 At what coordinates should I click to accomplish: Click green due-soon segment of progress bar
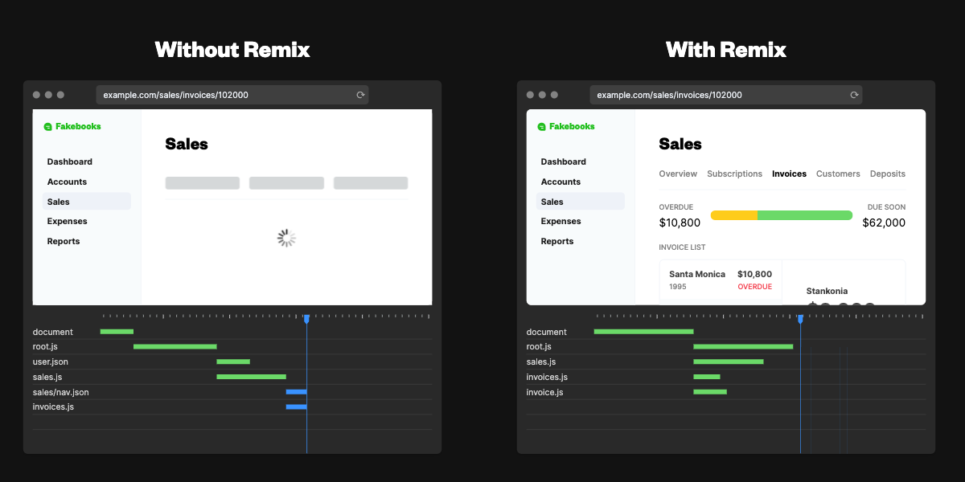click(x=805, y=215)
